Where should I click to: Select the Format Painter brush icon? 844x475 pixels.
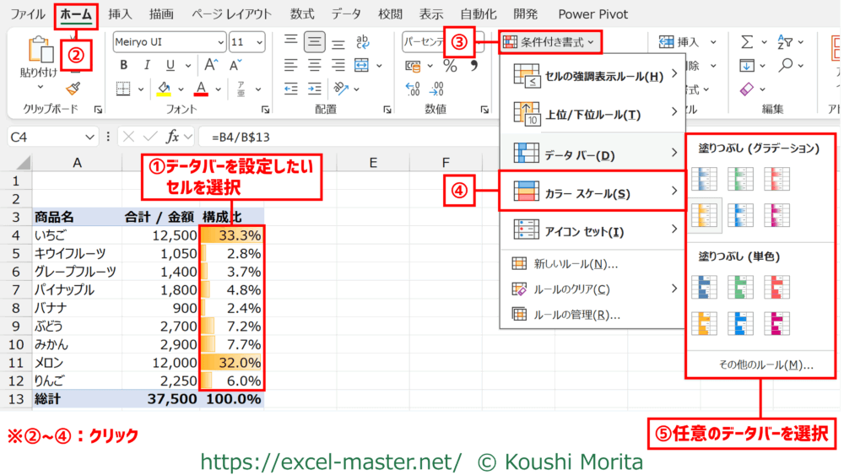tap(73, 88)
